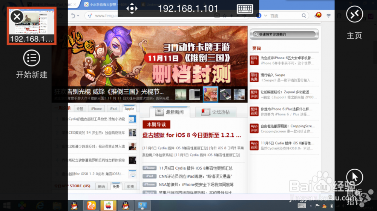Click the Apple logo taskbar icon
Viewport: 377px width, 211px height.
(x=108, y=205)
